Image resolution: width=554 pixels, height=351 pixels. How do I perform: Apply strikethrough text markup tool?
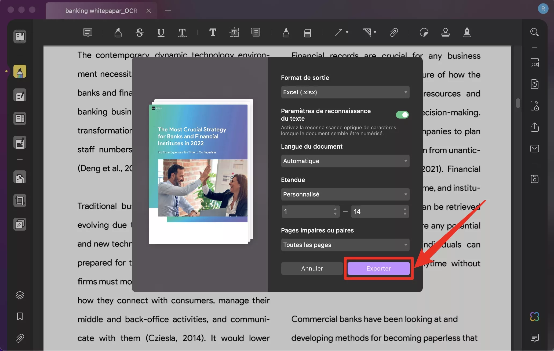[139, 33]
